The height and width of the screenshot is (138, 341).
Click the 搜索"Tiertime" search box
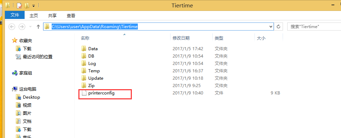[314, 27]
